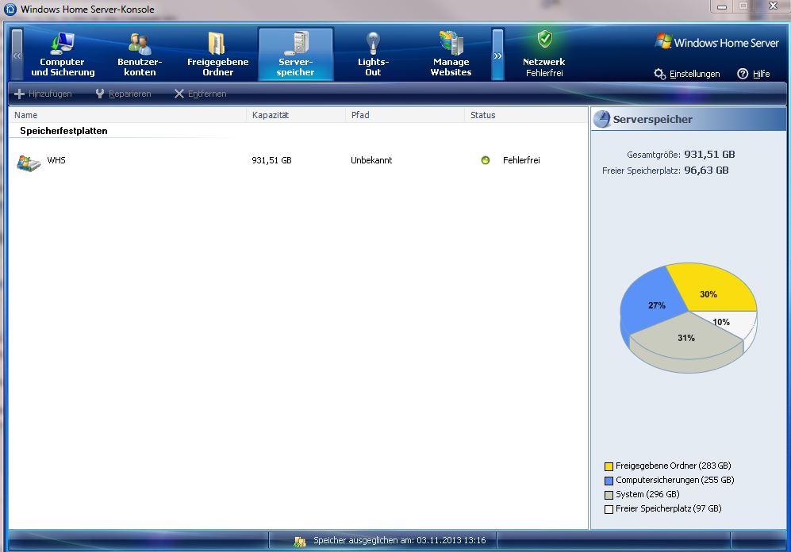
Task: Click the wrench icon next to Reparieren
Action: point(100,94)
